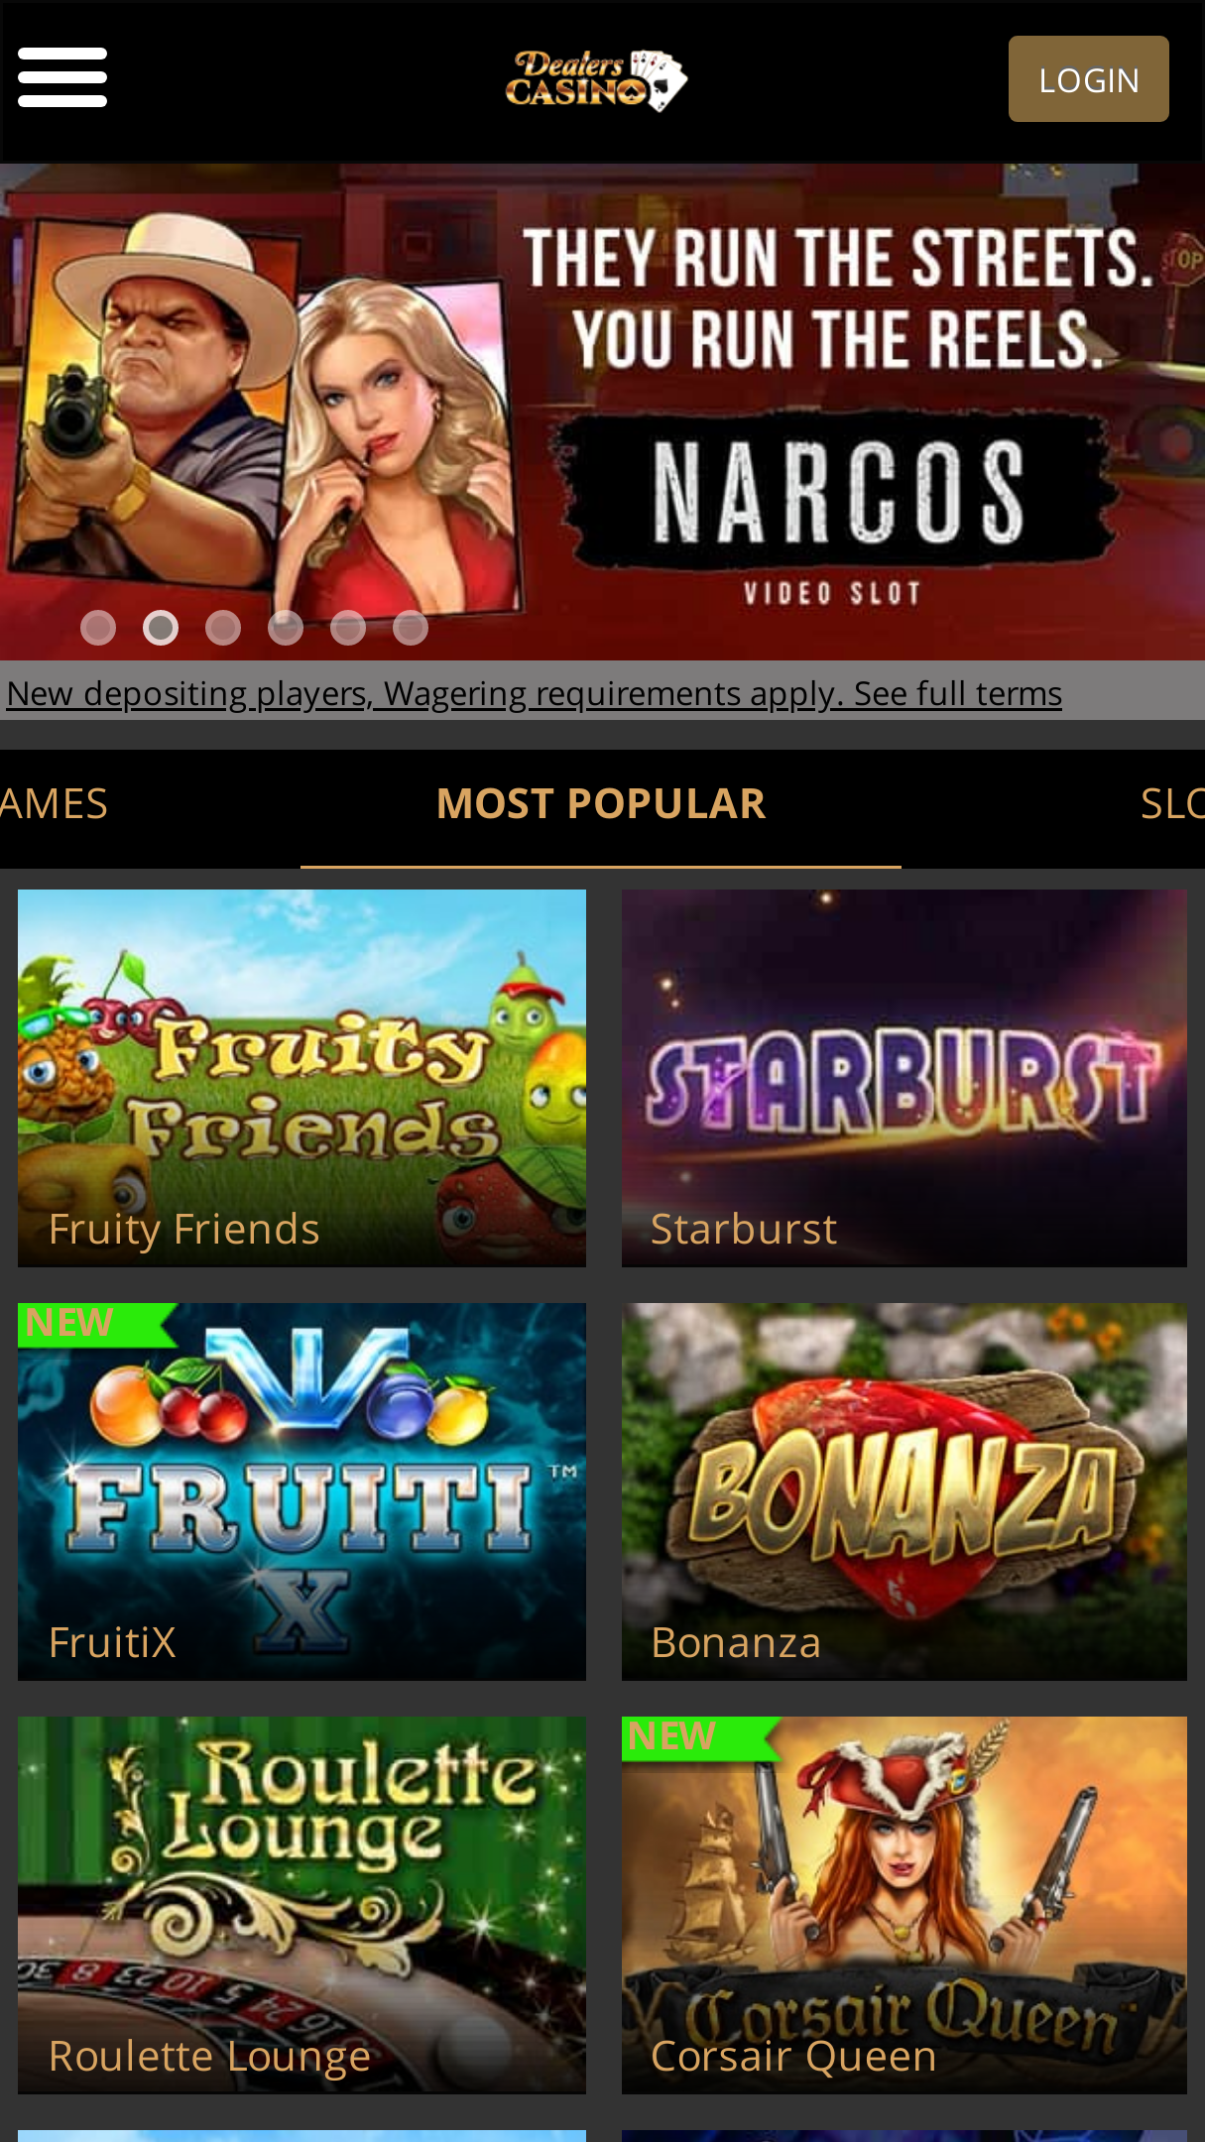The height and width of the screenshot is (2142, 1205).
Task: Log in with the LOGIN button
Action: [x=1088, y=79]
